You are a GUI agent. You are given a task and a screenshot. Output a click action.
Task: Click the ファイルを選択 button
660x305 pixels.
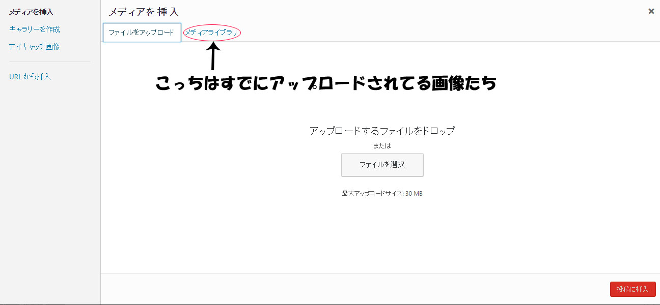(x=382, y=165)
